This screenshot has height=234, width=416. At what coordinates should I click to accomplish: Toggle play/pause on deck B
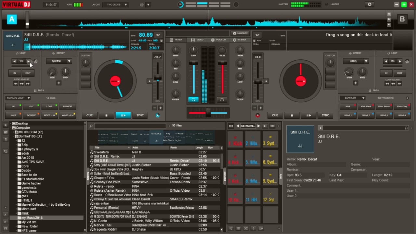click(x=309, y=115)
